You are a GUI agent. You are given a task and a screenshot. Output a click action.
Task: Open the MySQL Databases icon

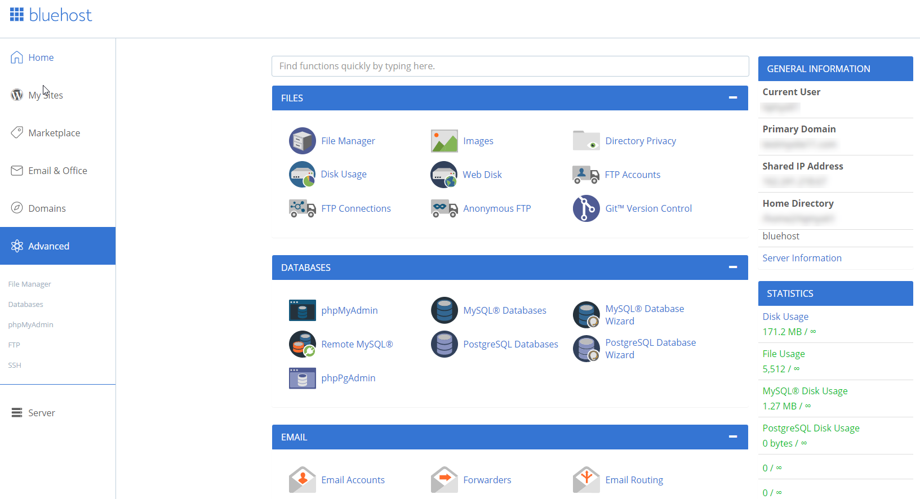[x=445, y=310]
